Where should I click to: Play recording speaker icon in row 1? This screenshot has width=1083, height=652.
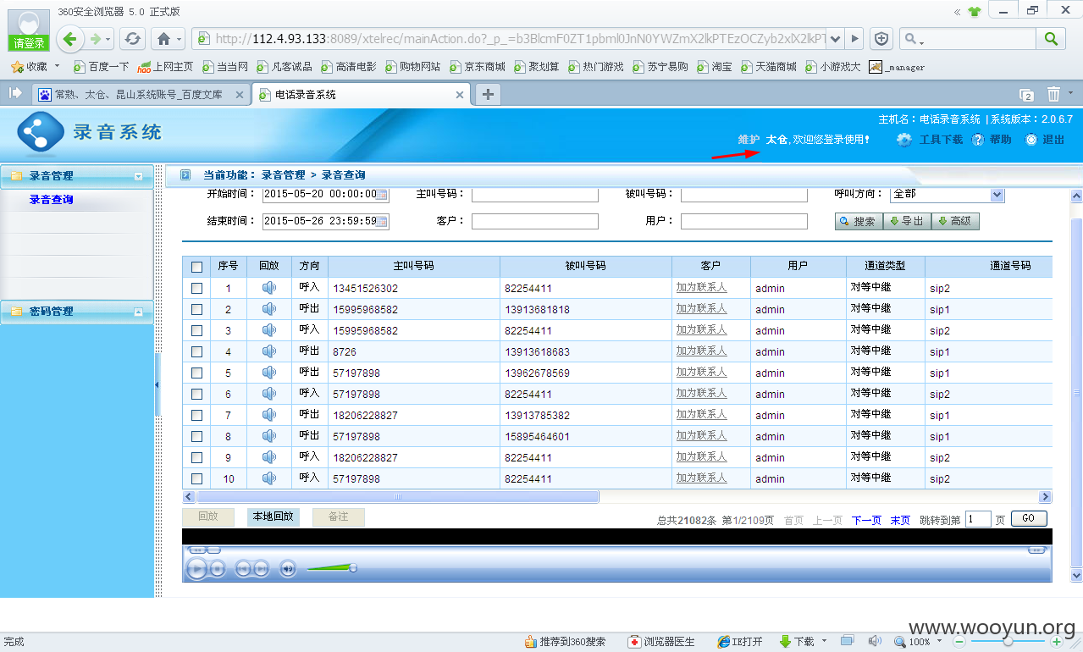tap(269, 288)
